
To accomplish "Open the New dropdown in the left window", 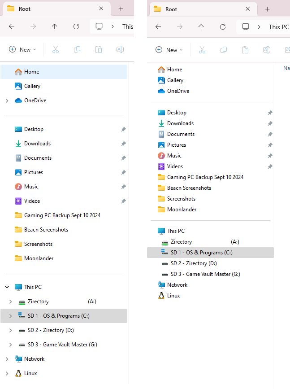I will [23, 50].
